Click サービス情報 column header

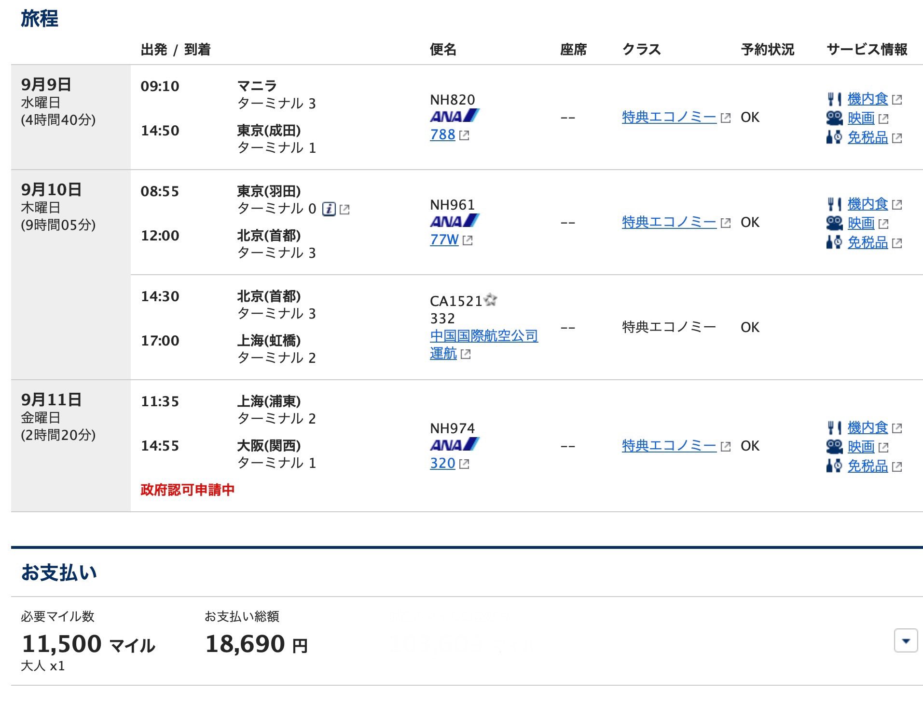(867, 49)
